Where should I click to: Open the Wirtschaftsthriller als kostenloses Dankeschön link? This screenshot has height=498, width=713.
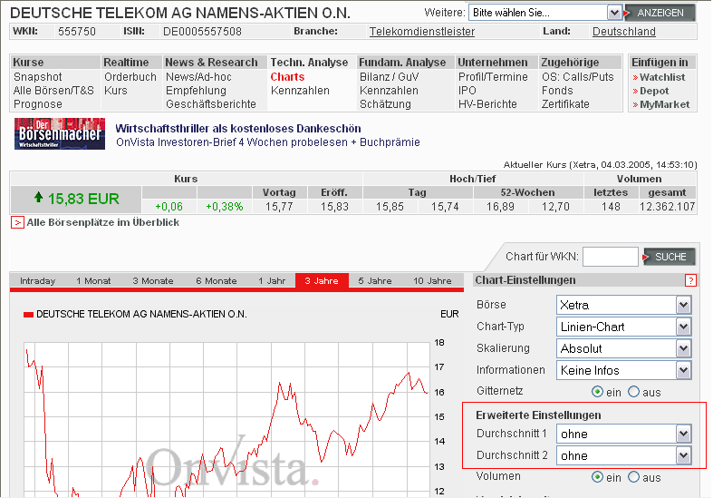(x=238, y=129)
